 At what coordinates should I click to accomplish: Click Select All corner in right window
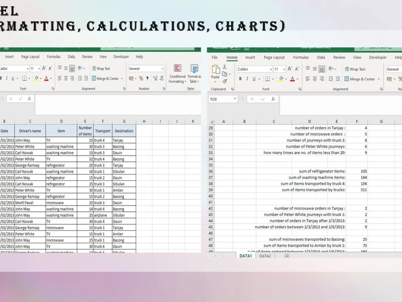211,122
